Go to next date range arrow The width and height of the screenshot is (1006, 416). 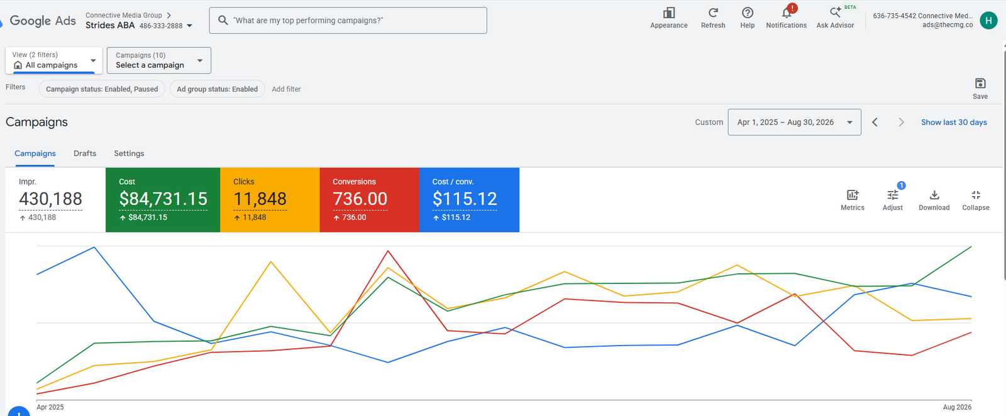point(901,123)
